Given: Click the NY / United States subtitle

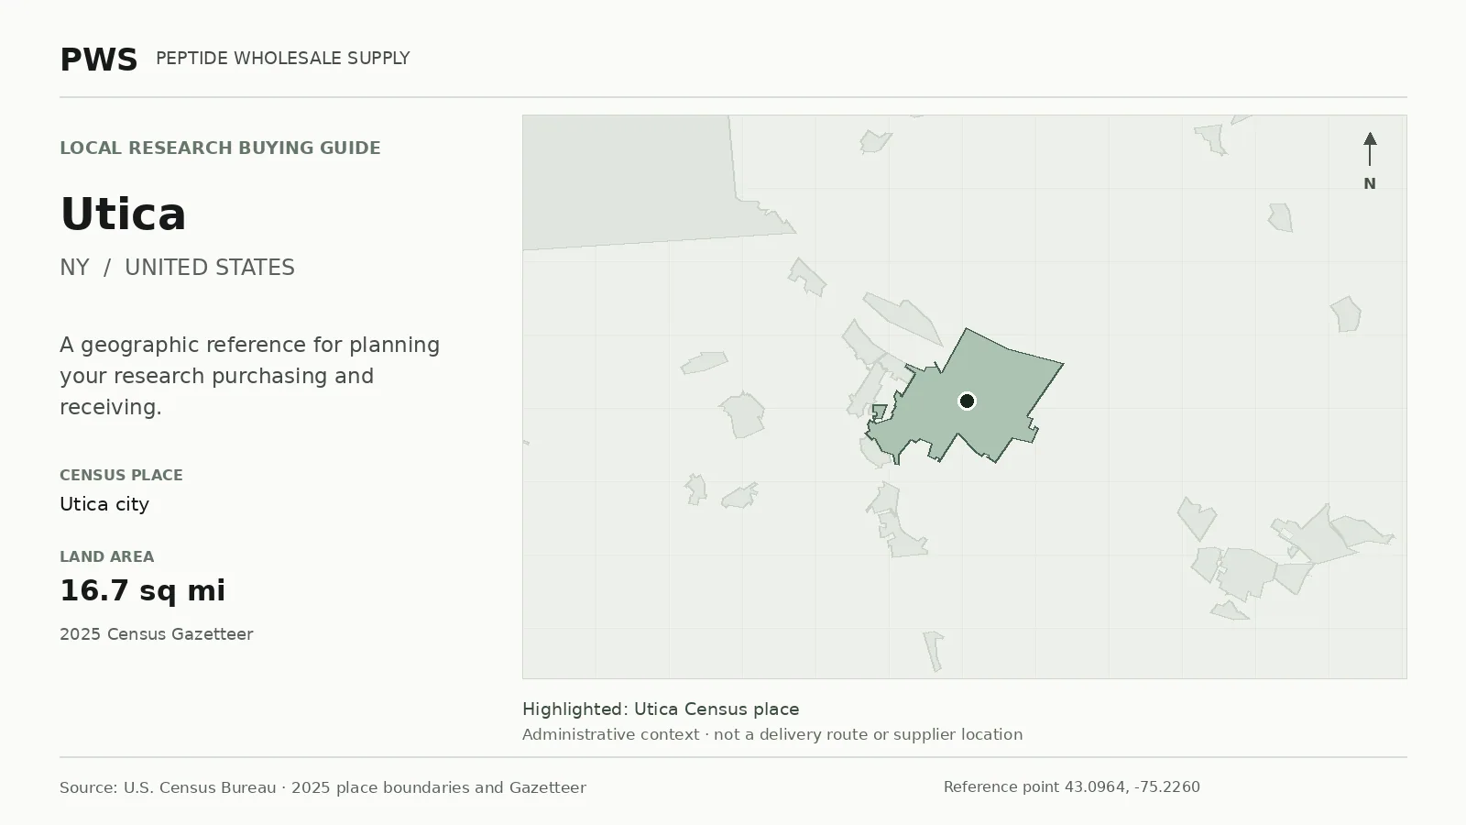Looking at the screenshot, I should (x=177, y=267).
